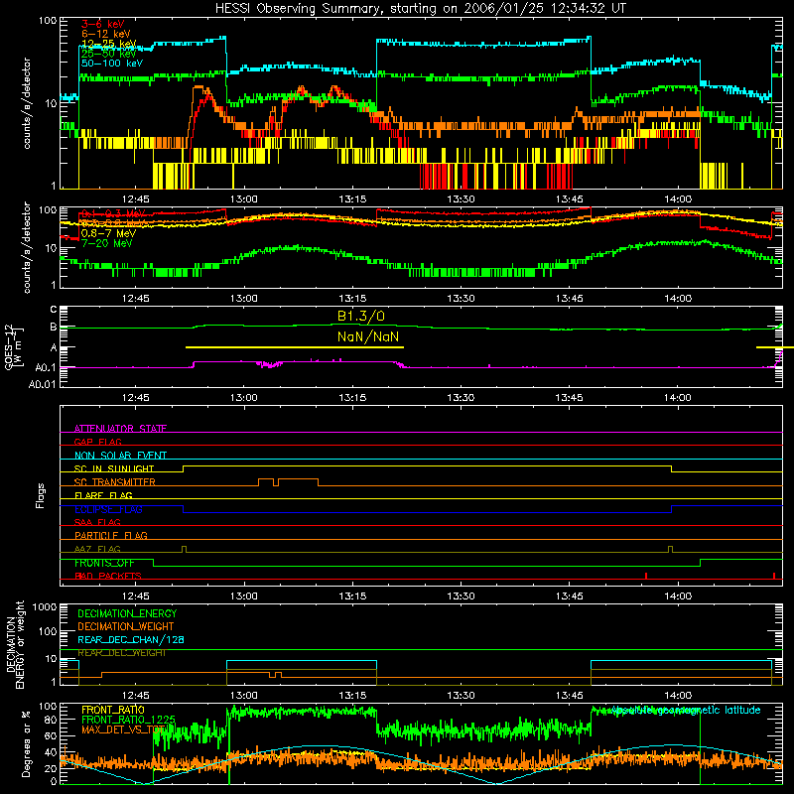Screen dimensions: 794x794
Task: Click the MAX_DET_VS_TOT legend label
Action: coord(123,729)
